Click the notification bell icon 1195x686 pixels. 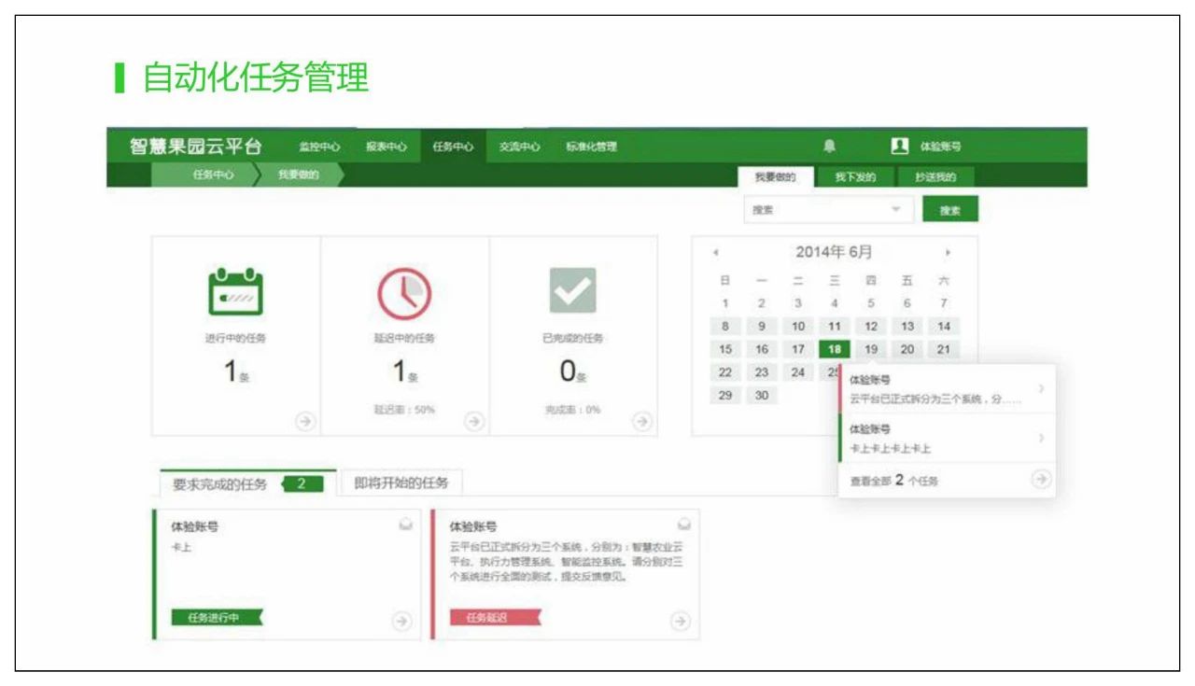click(x=829, y=146)
